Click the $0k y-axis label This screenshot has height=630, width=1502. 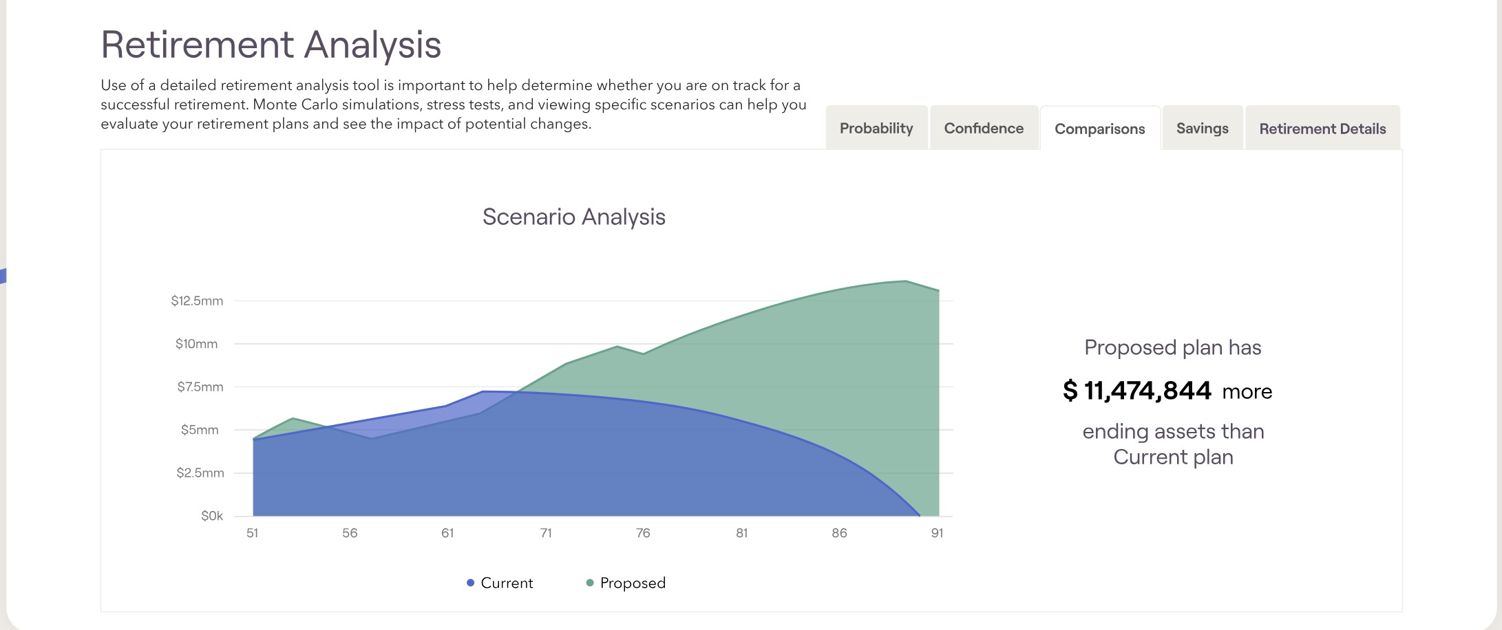[x=212, y=516]
